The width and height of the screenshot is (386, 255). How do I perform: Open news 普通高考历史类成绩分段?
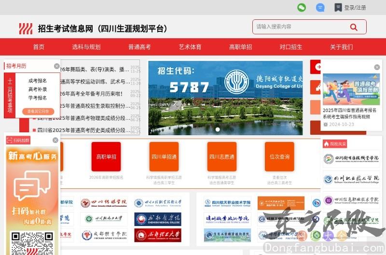coord(83,130)
